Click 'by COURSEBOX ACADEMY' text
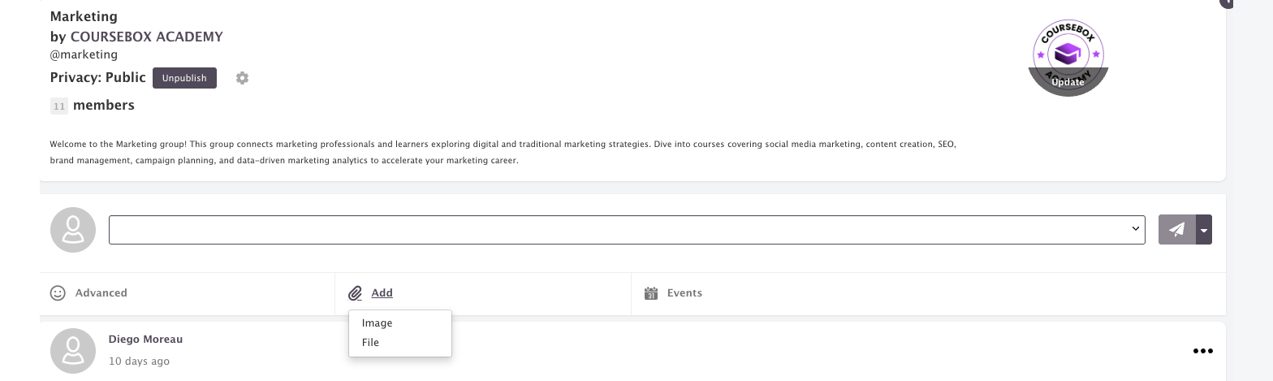The width and height of the screenshot is (1273, 381). [x=136, y=37]
